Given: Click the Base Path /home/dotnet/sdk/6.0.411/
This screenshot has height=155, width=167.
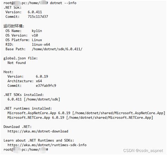Looking at the screenshot, I should [x=57, y=49].
